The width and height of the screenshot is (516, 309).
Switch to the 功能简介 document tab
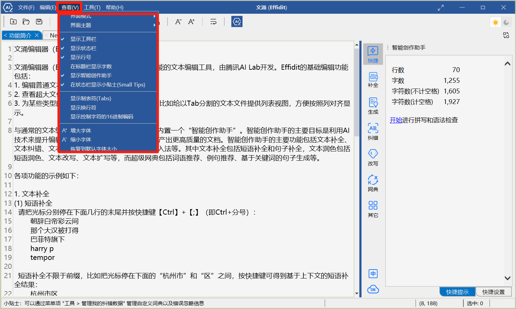[20, 35]
